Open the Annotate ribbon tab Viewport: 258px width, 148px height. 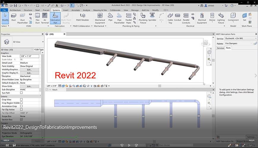[76, 10]
